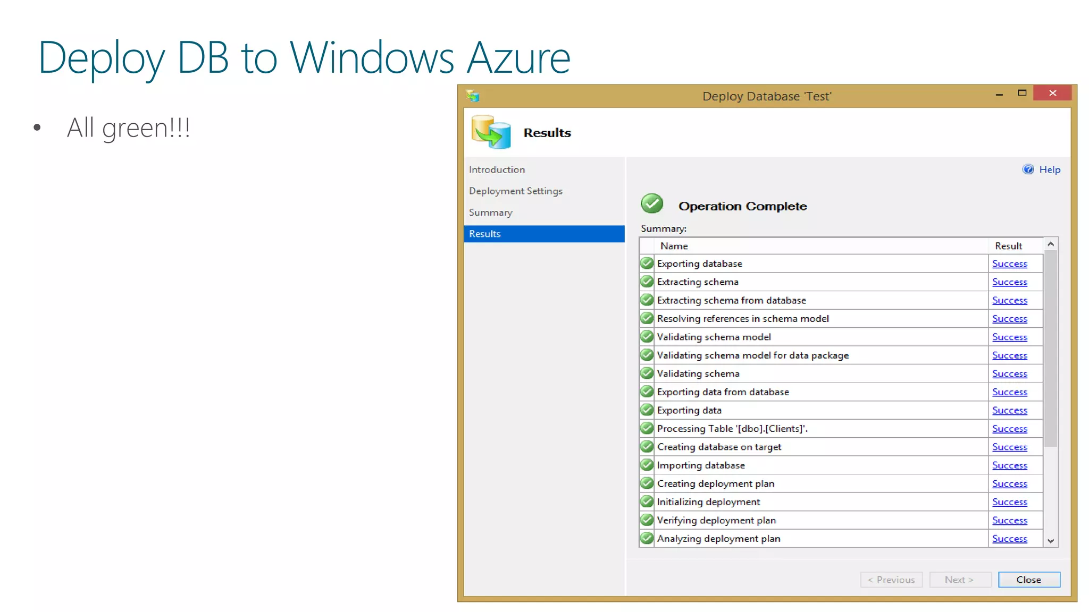This screenshot has width=1089, height=612.
Task: Click the check icon for Extracting schema from database
Action: click(647, 300)
